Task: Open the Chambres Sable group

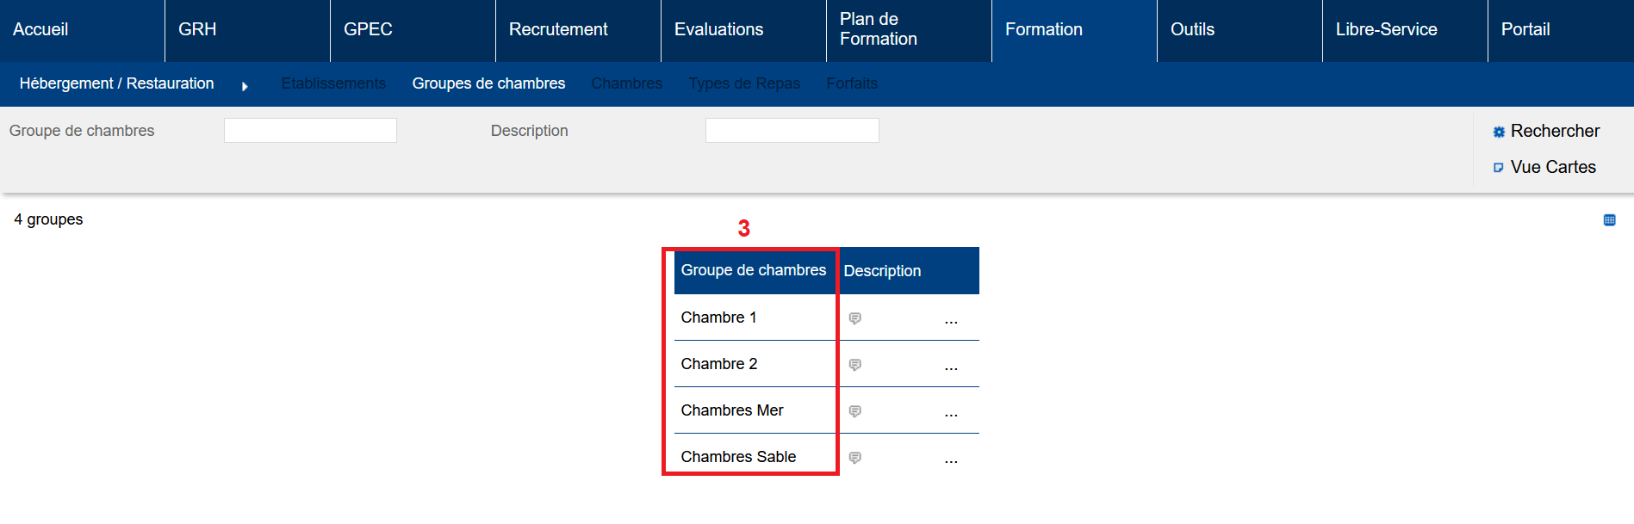Action: (738, 457)
